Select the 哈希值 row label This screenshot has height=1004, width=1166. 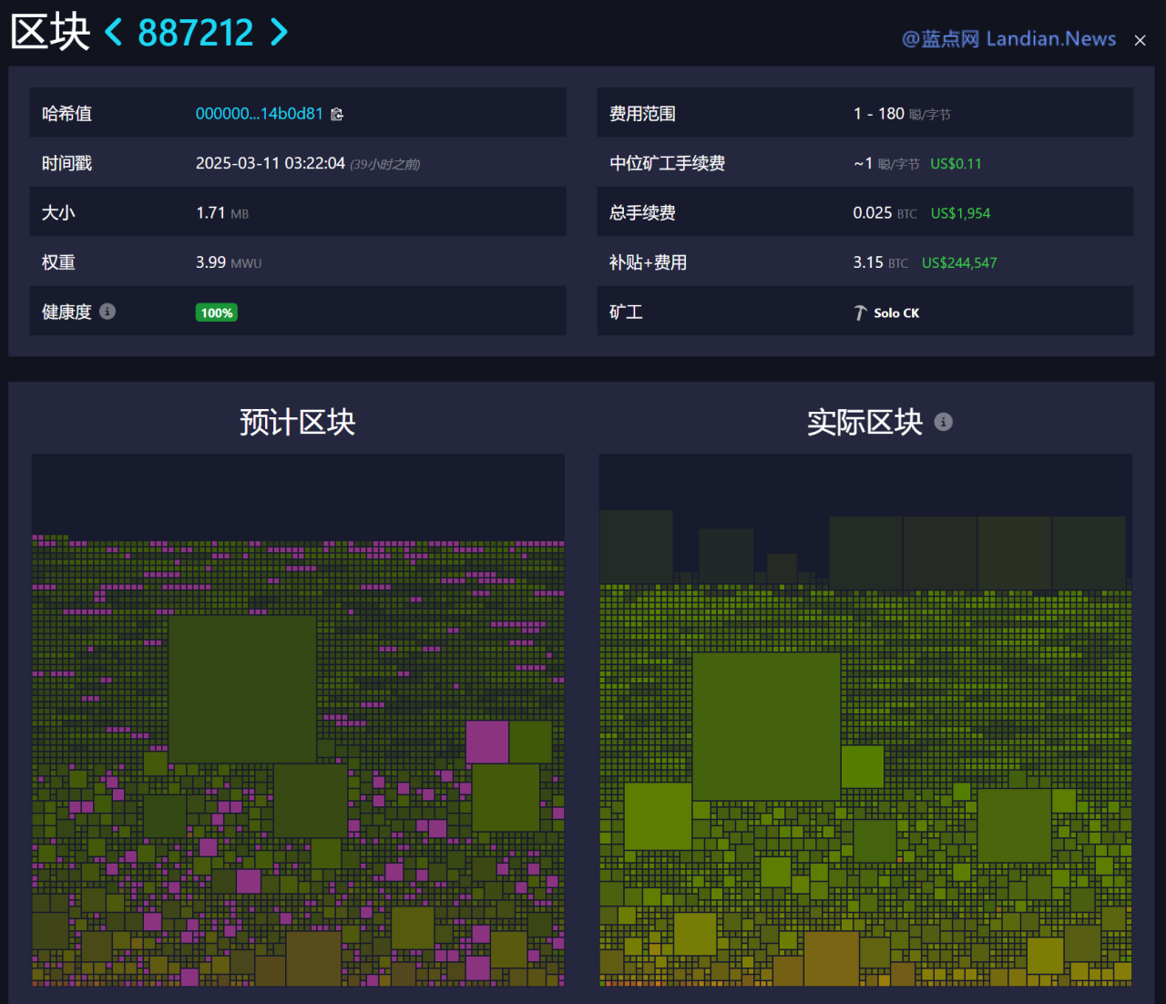pyautogui.click(x=66, y=114)
